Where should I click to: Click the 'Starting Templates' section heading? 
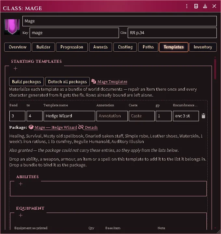click(x=36, y=61)
